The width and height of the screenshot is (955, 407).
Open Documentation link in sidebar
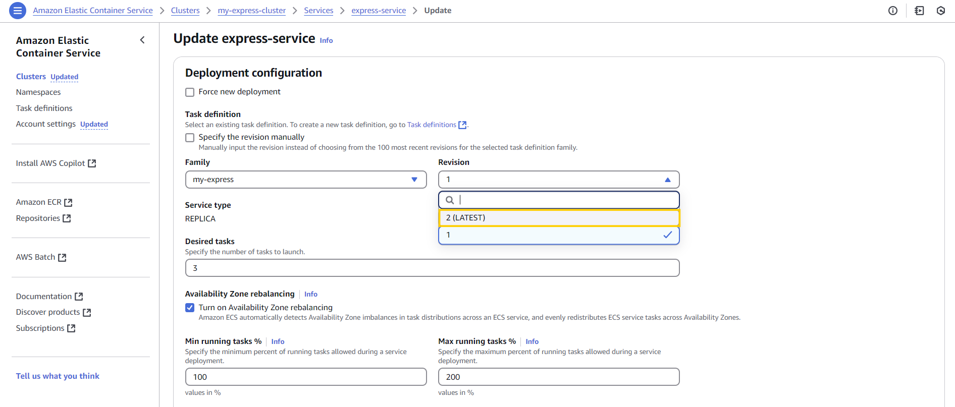click(x=44, y=297)
